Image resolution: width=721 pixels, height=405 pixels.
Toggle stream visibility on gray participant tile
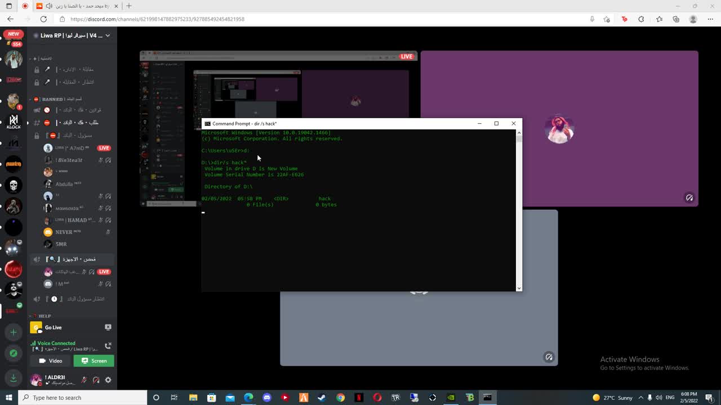click(549, 357)
